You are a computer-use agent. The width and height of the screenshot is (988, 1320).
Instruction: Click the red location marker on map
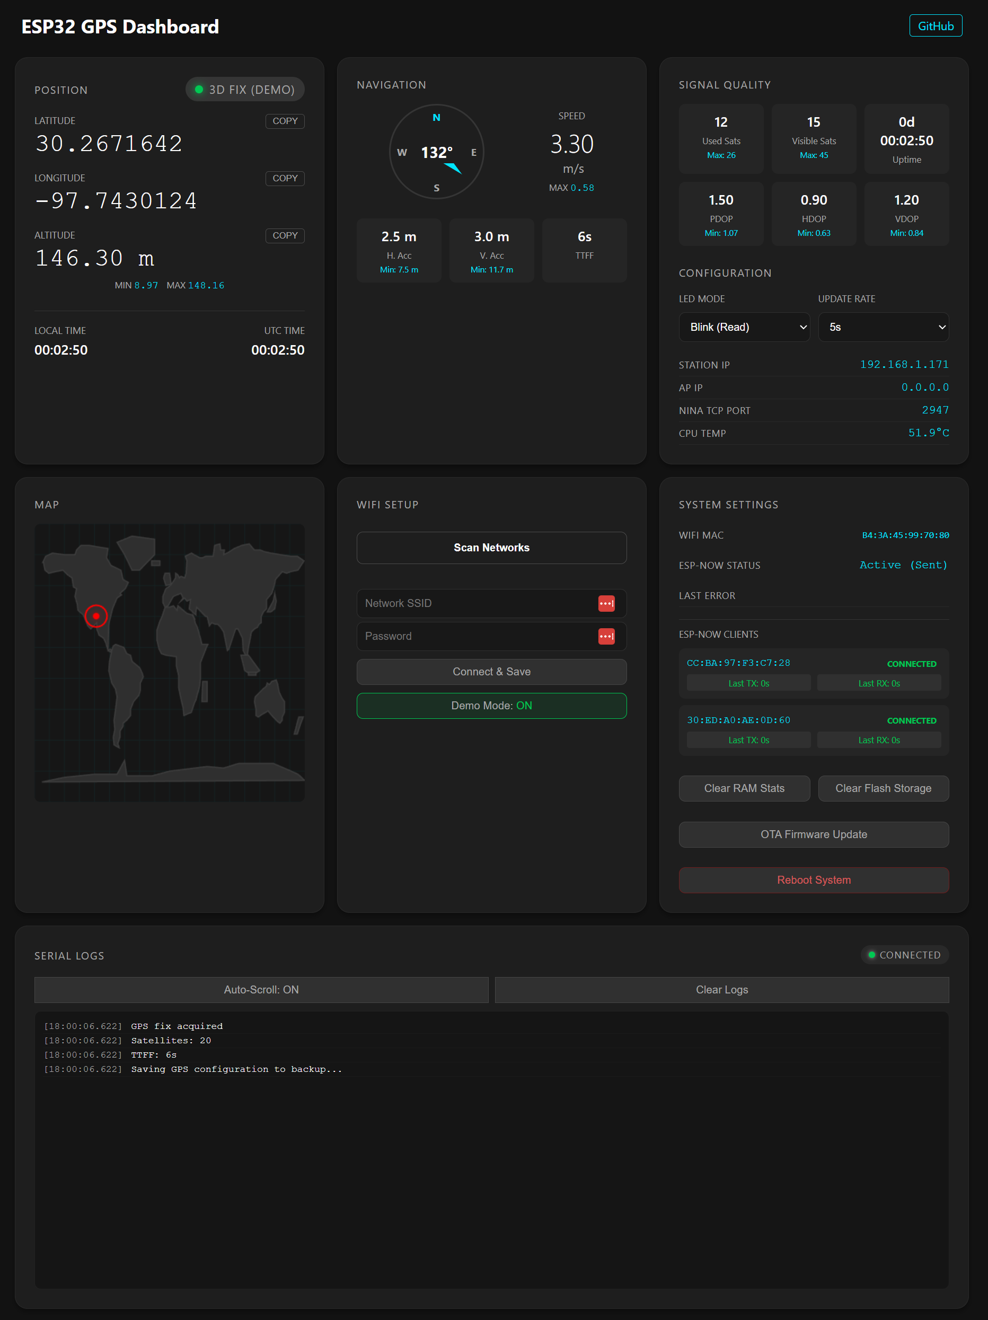pyautogui.click(x=96, y=616)
